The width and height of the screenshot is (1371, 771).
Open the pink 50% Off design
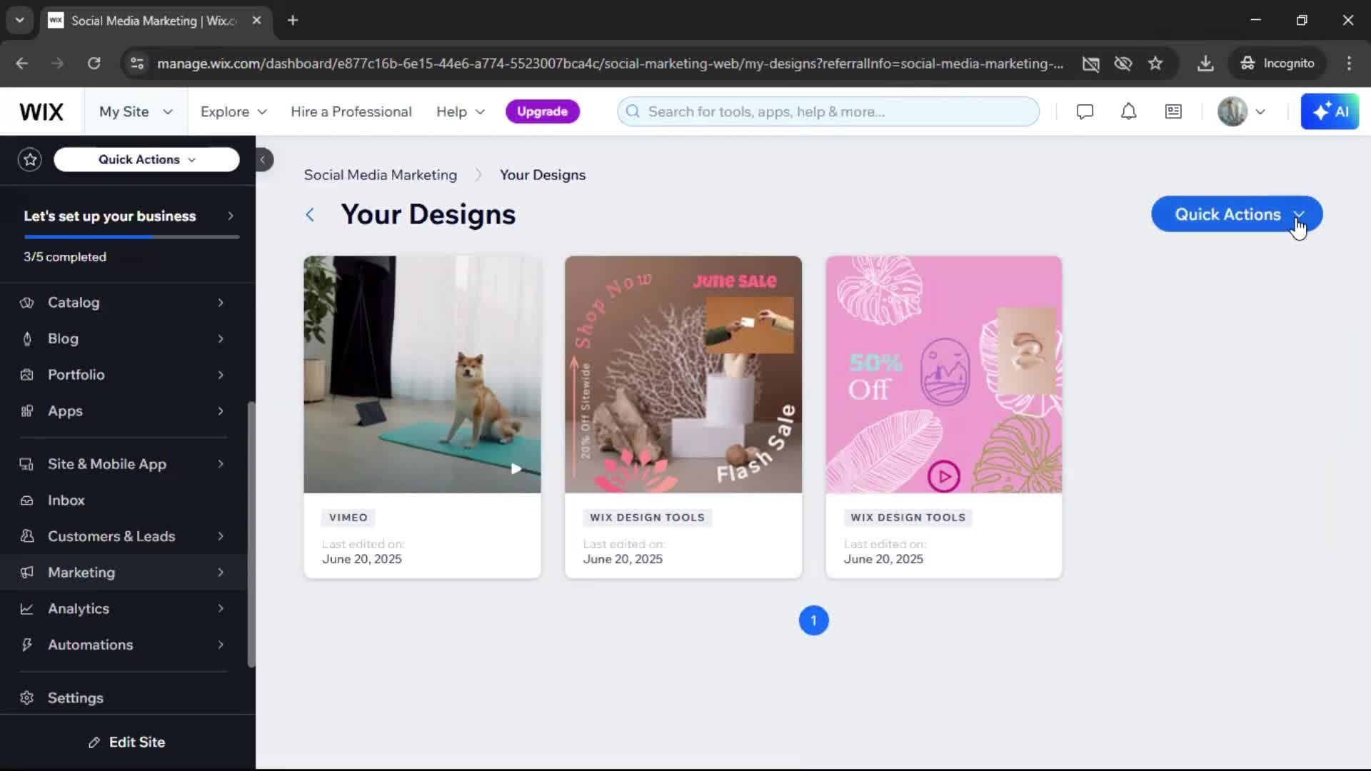(x=943, y=374)
